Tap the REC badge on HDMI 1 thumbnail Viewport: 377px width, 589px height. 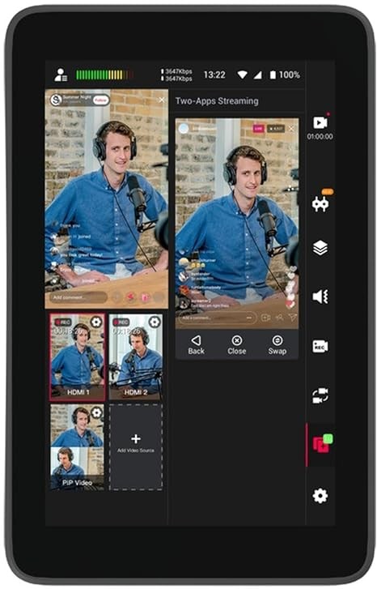coord(62,322)
